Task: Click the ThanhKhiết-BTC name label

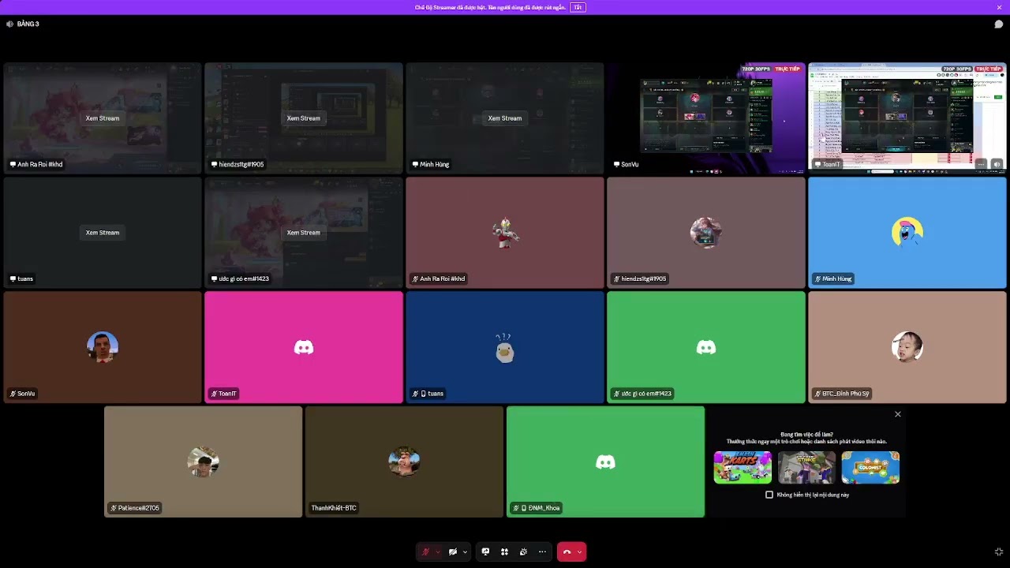Action: tap(334, 508)
